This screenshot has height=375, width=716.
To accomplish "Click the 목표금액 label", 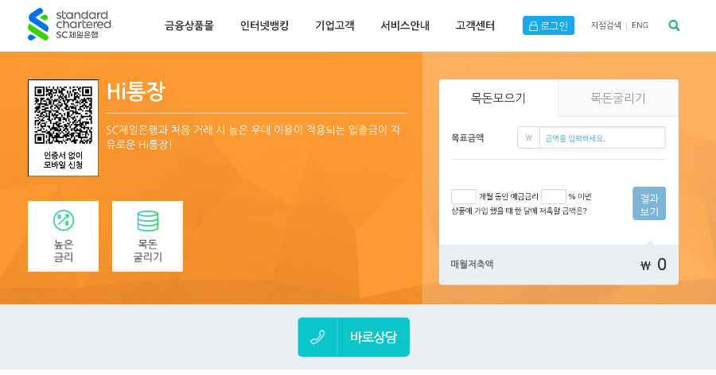I will pos(468,137).
